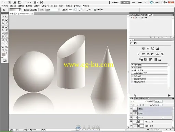The image size is (175, 132).
Task: Expand the first preset group in Adjustments list
Action: coord(132,64)
